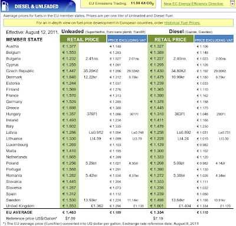Screen dimensions: 236x226
Task: Click Austria diesel retail price € 1.327
Action: pyautogui.click(x=157, y=46)
